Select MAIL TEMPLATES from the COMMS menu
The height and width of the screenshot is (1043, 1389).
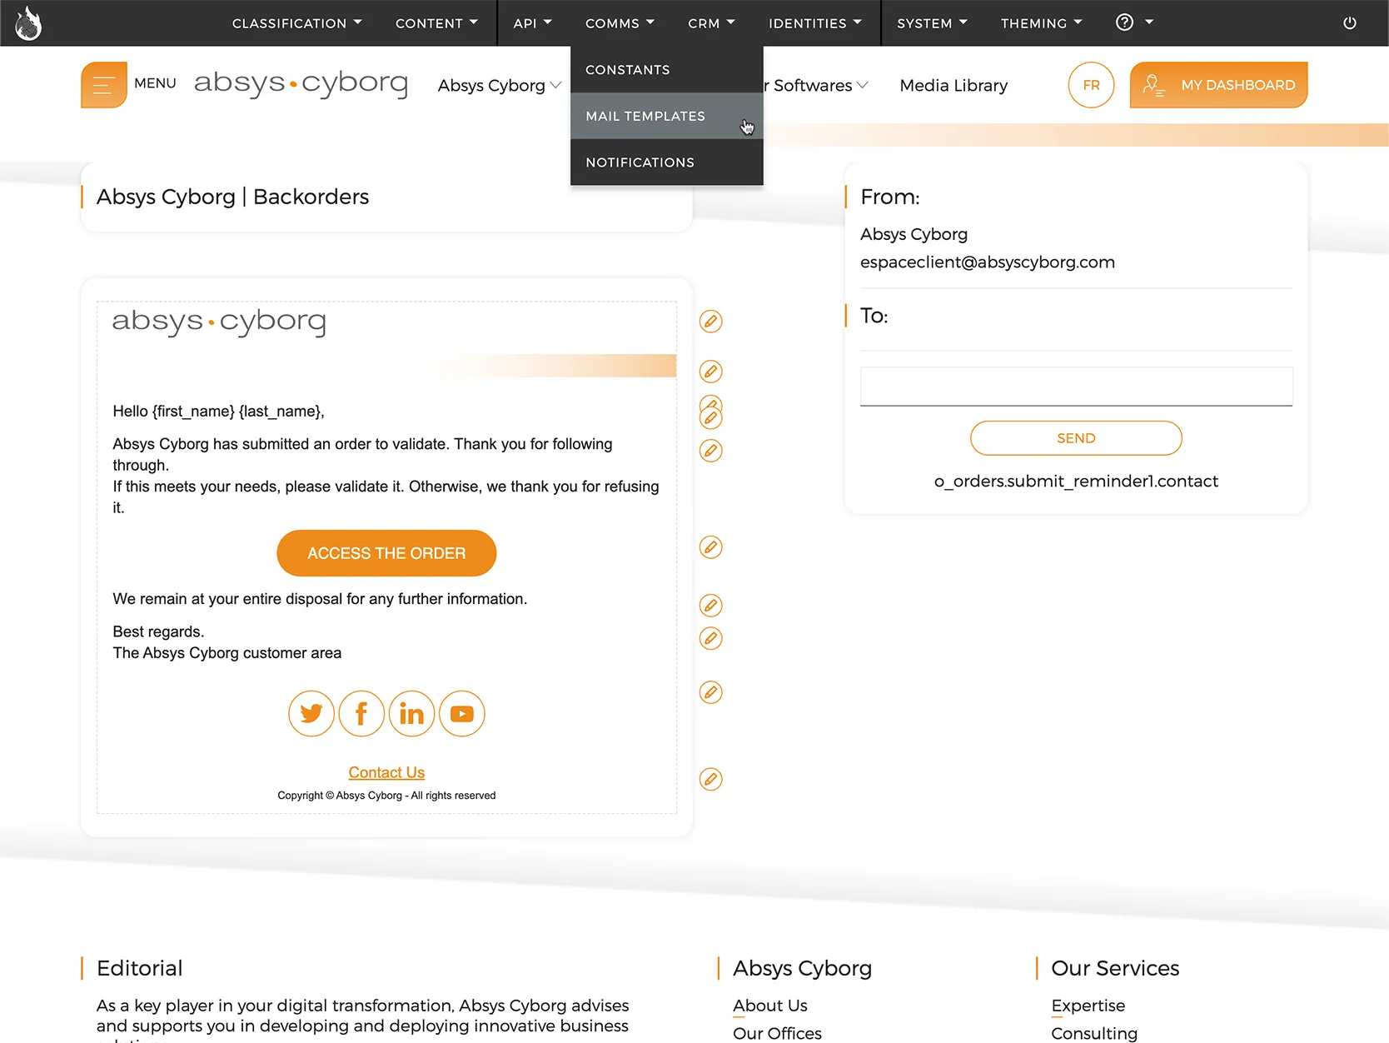coord(666,116)
